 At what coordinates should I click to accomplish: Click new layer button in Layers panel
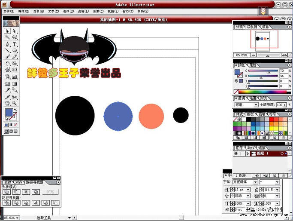(x=274, y=175)
